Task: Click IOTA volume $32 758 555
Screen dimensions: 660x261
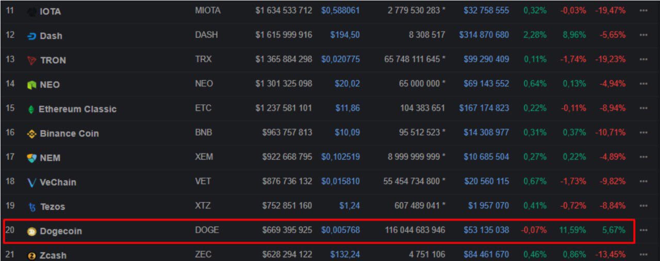Action: [x=486, y=10]
